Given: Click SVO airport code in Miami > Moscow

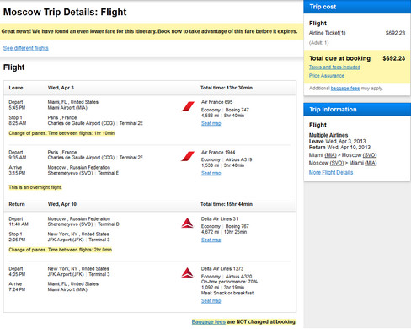Looking at the screenshot, I should [370, 155].
